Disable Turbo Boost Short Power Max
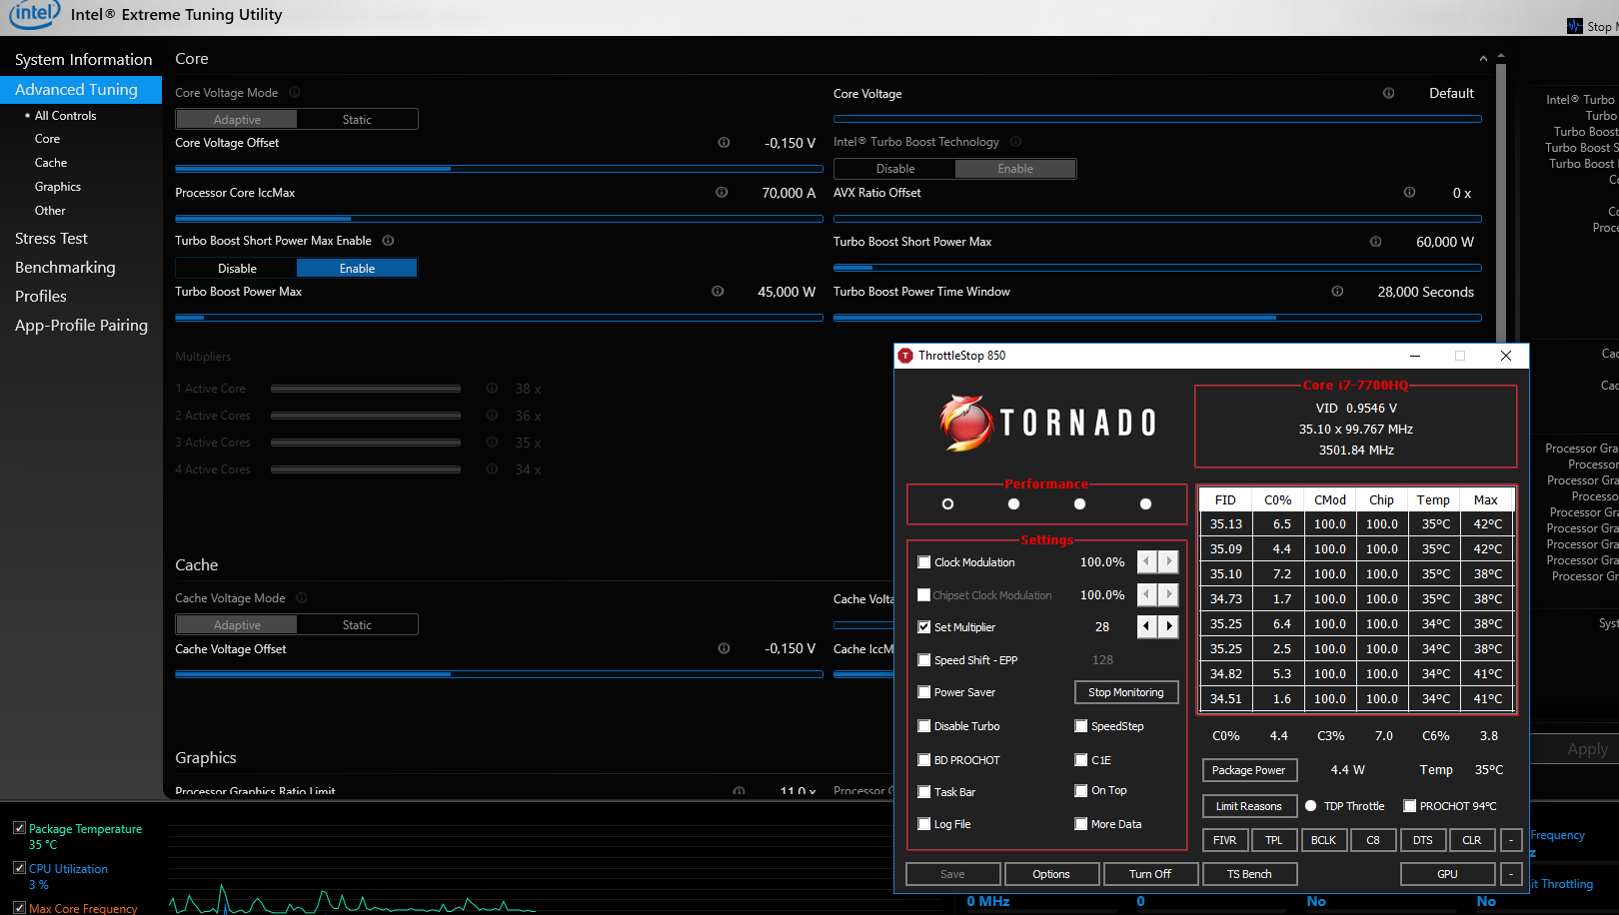Screen dimensions: 1619x915 coord(237,268)
